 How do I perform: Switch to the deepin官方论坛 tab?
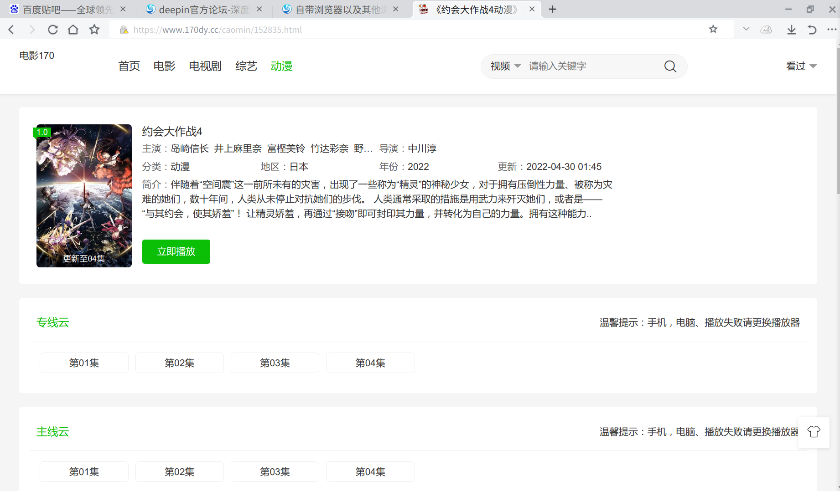point(203,10)
